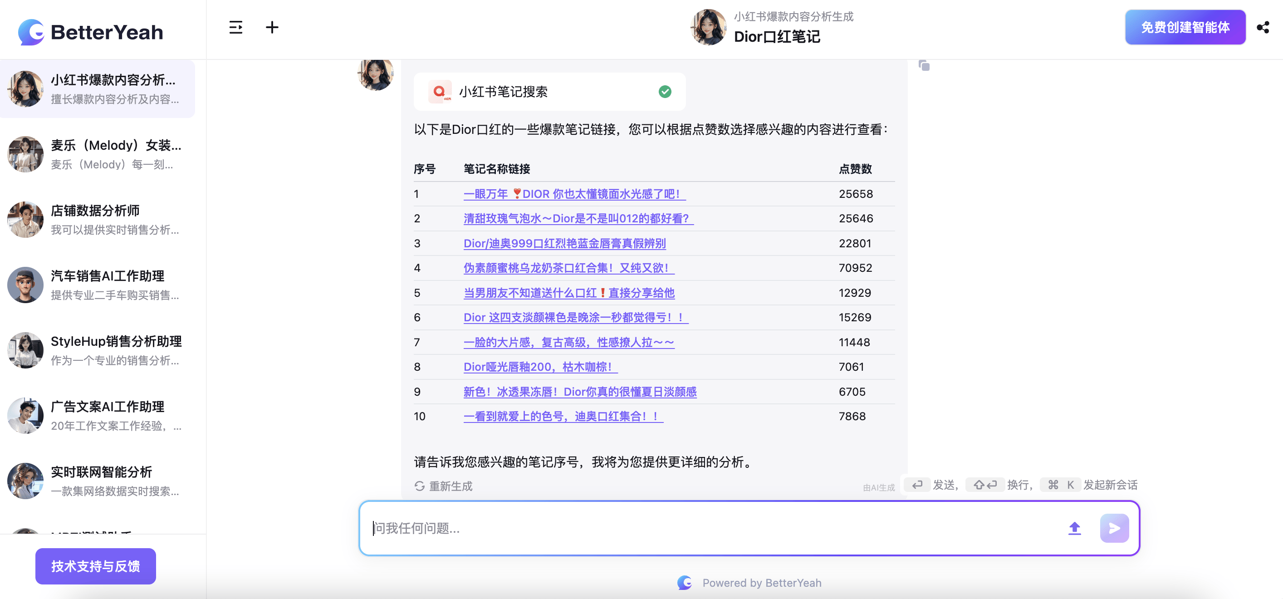1283x599 pixels.
Task: Click the green check status icon
Action: click(x=664, y=92)
